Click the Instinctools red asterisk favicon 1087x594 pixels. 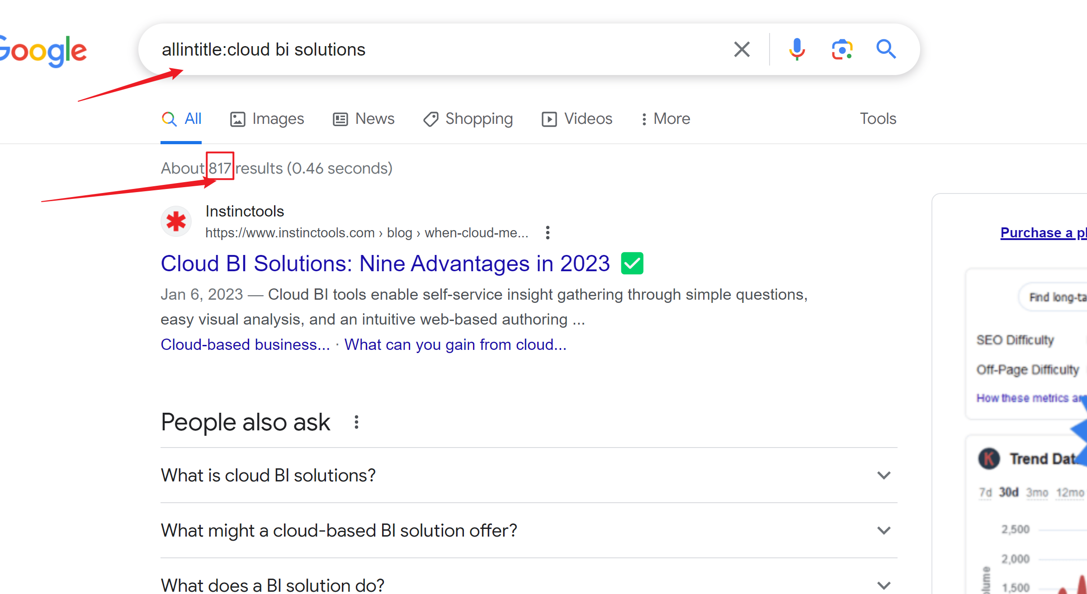coord(176,222)
